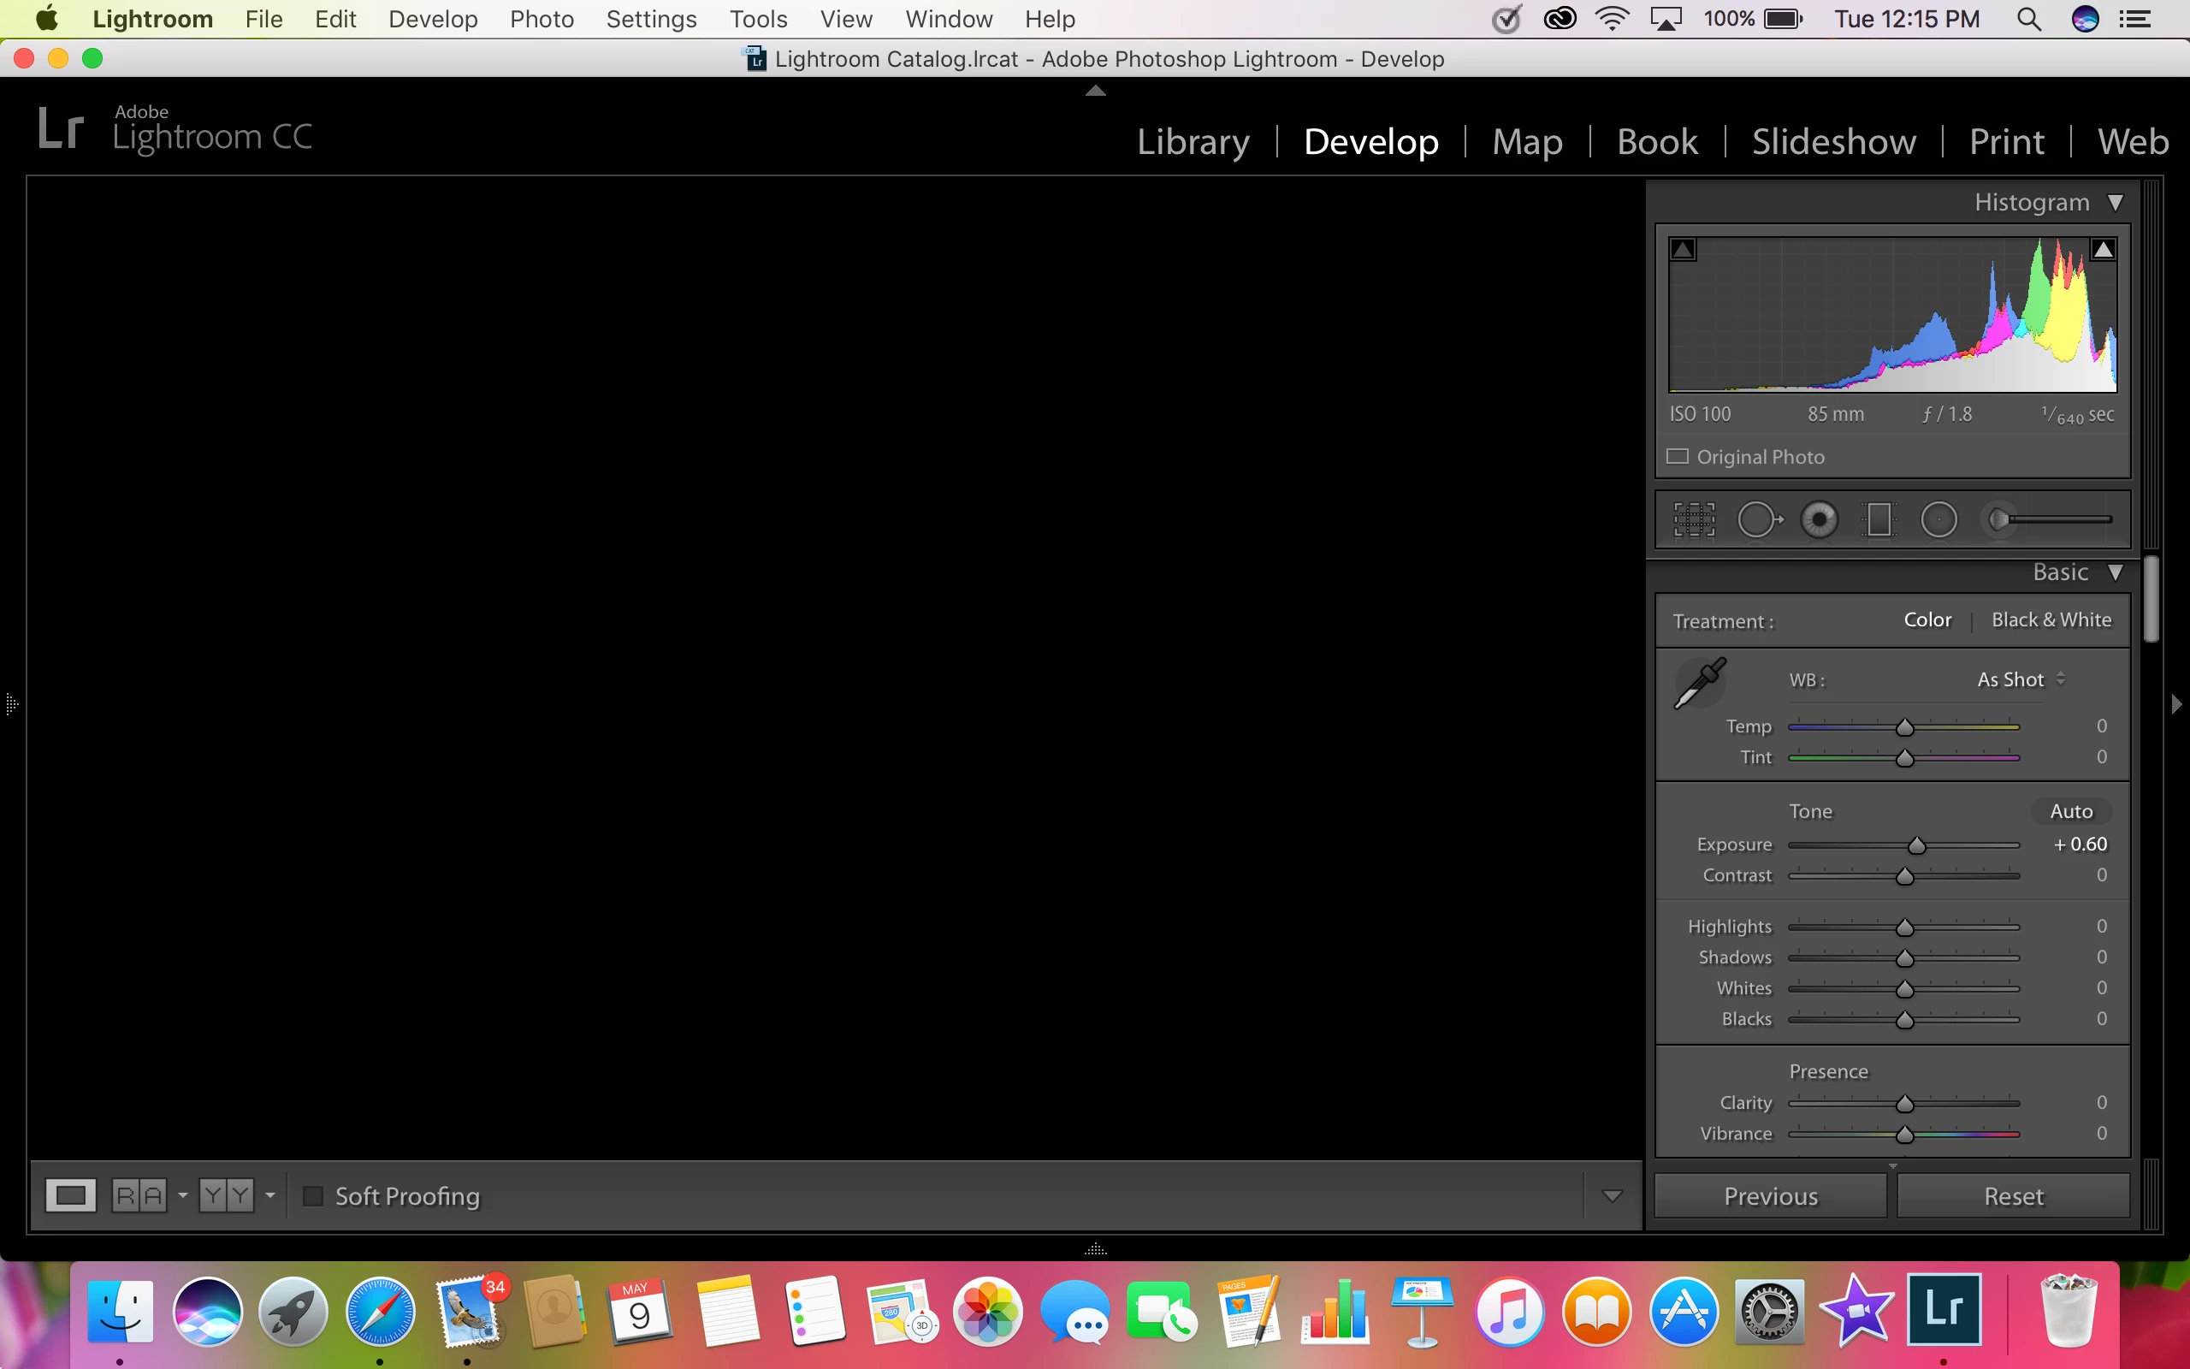Toggle the Original Photo checkbox
Viewport: 2190px width, 1369px height.
click(1678, 456)
